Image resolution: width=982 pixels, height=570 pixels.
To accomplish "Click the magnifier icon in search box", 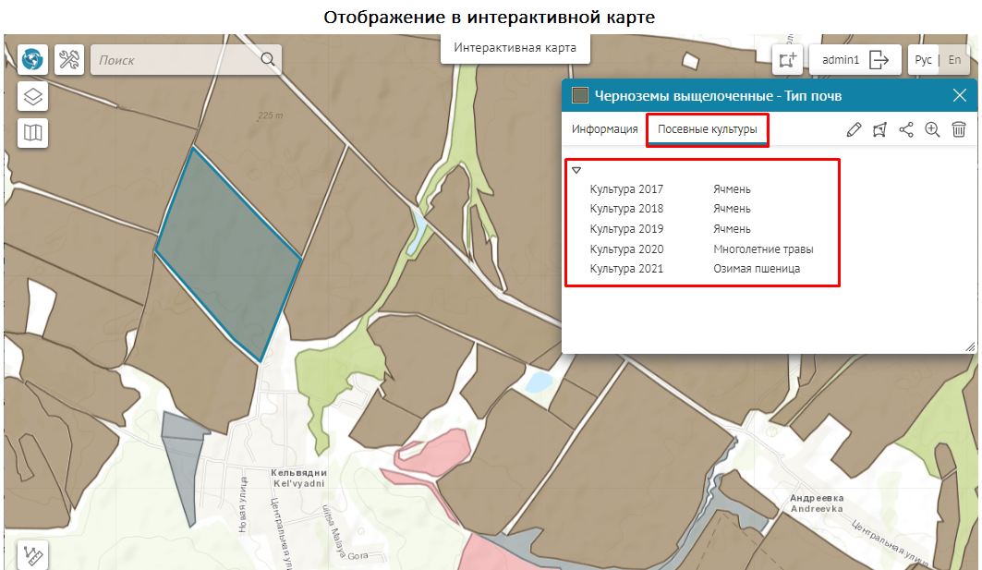I will point(268,60).
